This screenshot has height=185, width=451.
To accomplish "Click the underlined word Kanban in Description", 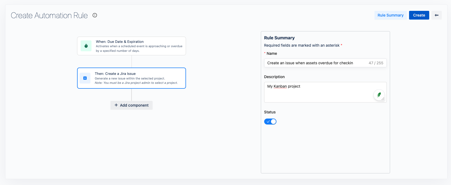I will point(280,86).
